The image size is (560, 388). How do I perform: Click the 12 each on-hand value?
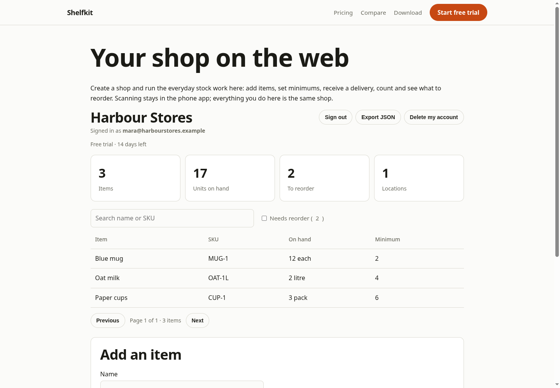point(300,258)
